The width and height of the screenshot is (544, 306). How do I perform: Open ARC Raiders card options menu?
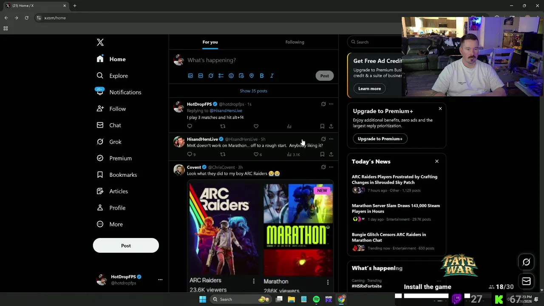pos(254,281)
